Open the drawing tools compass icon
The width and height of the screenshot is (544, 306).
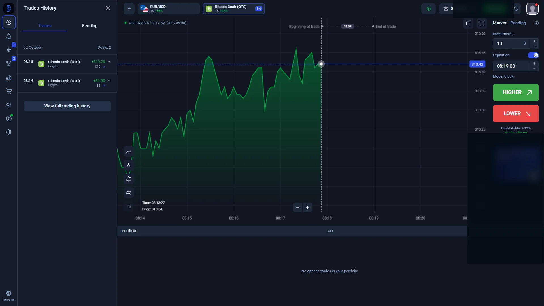[129, 165]
